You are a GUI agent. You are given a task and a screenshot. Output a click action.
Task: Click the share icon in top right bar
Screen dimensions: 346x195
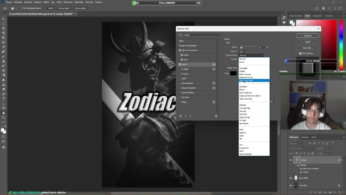click(317, 8)
